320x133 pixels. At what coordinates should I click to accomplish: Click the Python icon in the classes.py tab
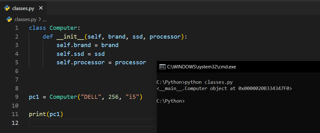click(7, 8)
